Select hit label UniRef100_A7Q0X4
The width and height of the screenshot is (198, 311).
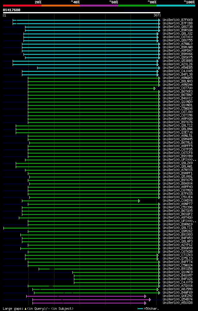(x=178, y=286)
